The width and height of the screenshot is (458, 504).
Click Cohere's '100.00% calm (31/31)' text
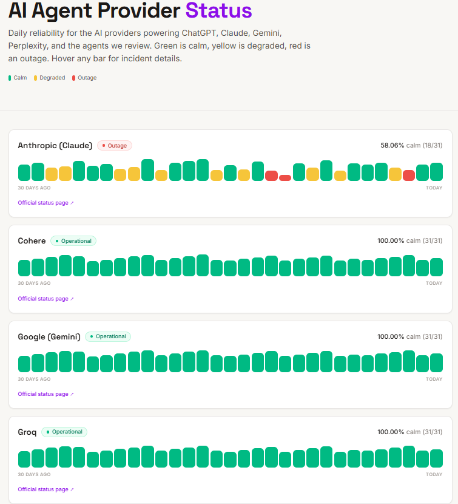click(410, 240)
